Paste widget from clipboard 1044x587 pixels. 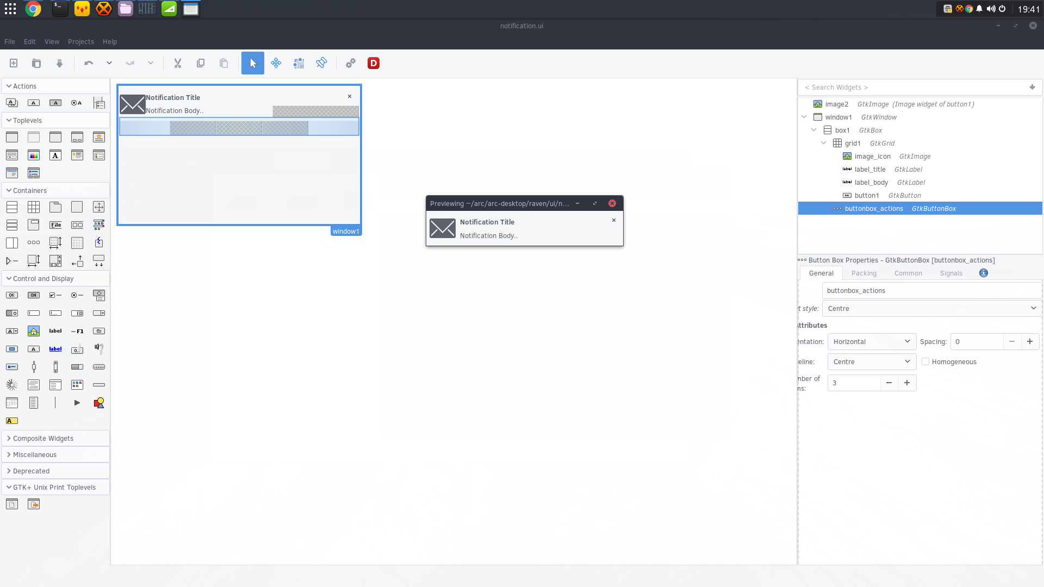223,64
